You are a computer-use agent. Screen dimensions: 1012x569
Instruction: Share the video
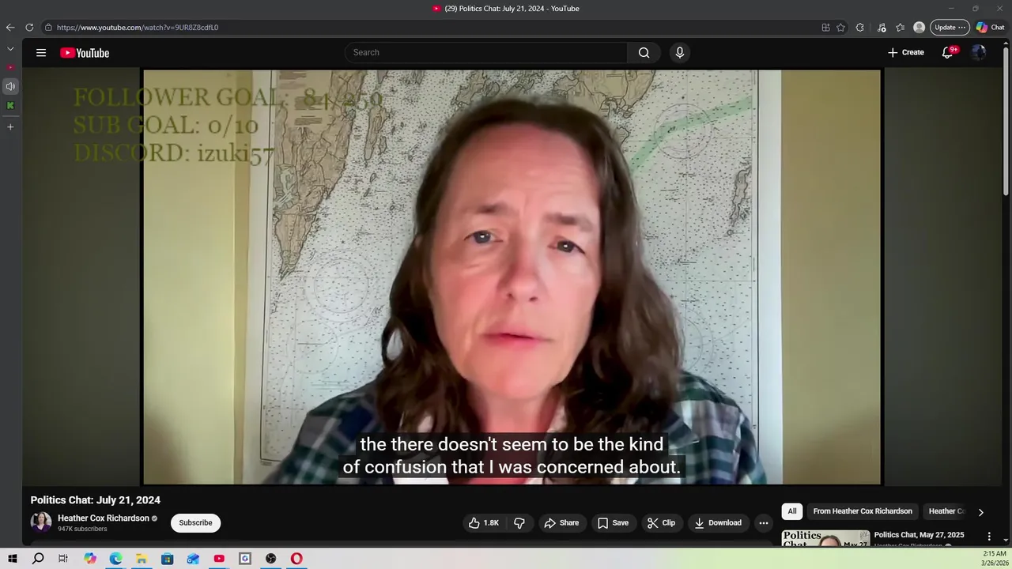(x=561, y=523)
